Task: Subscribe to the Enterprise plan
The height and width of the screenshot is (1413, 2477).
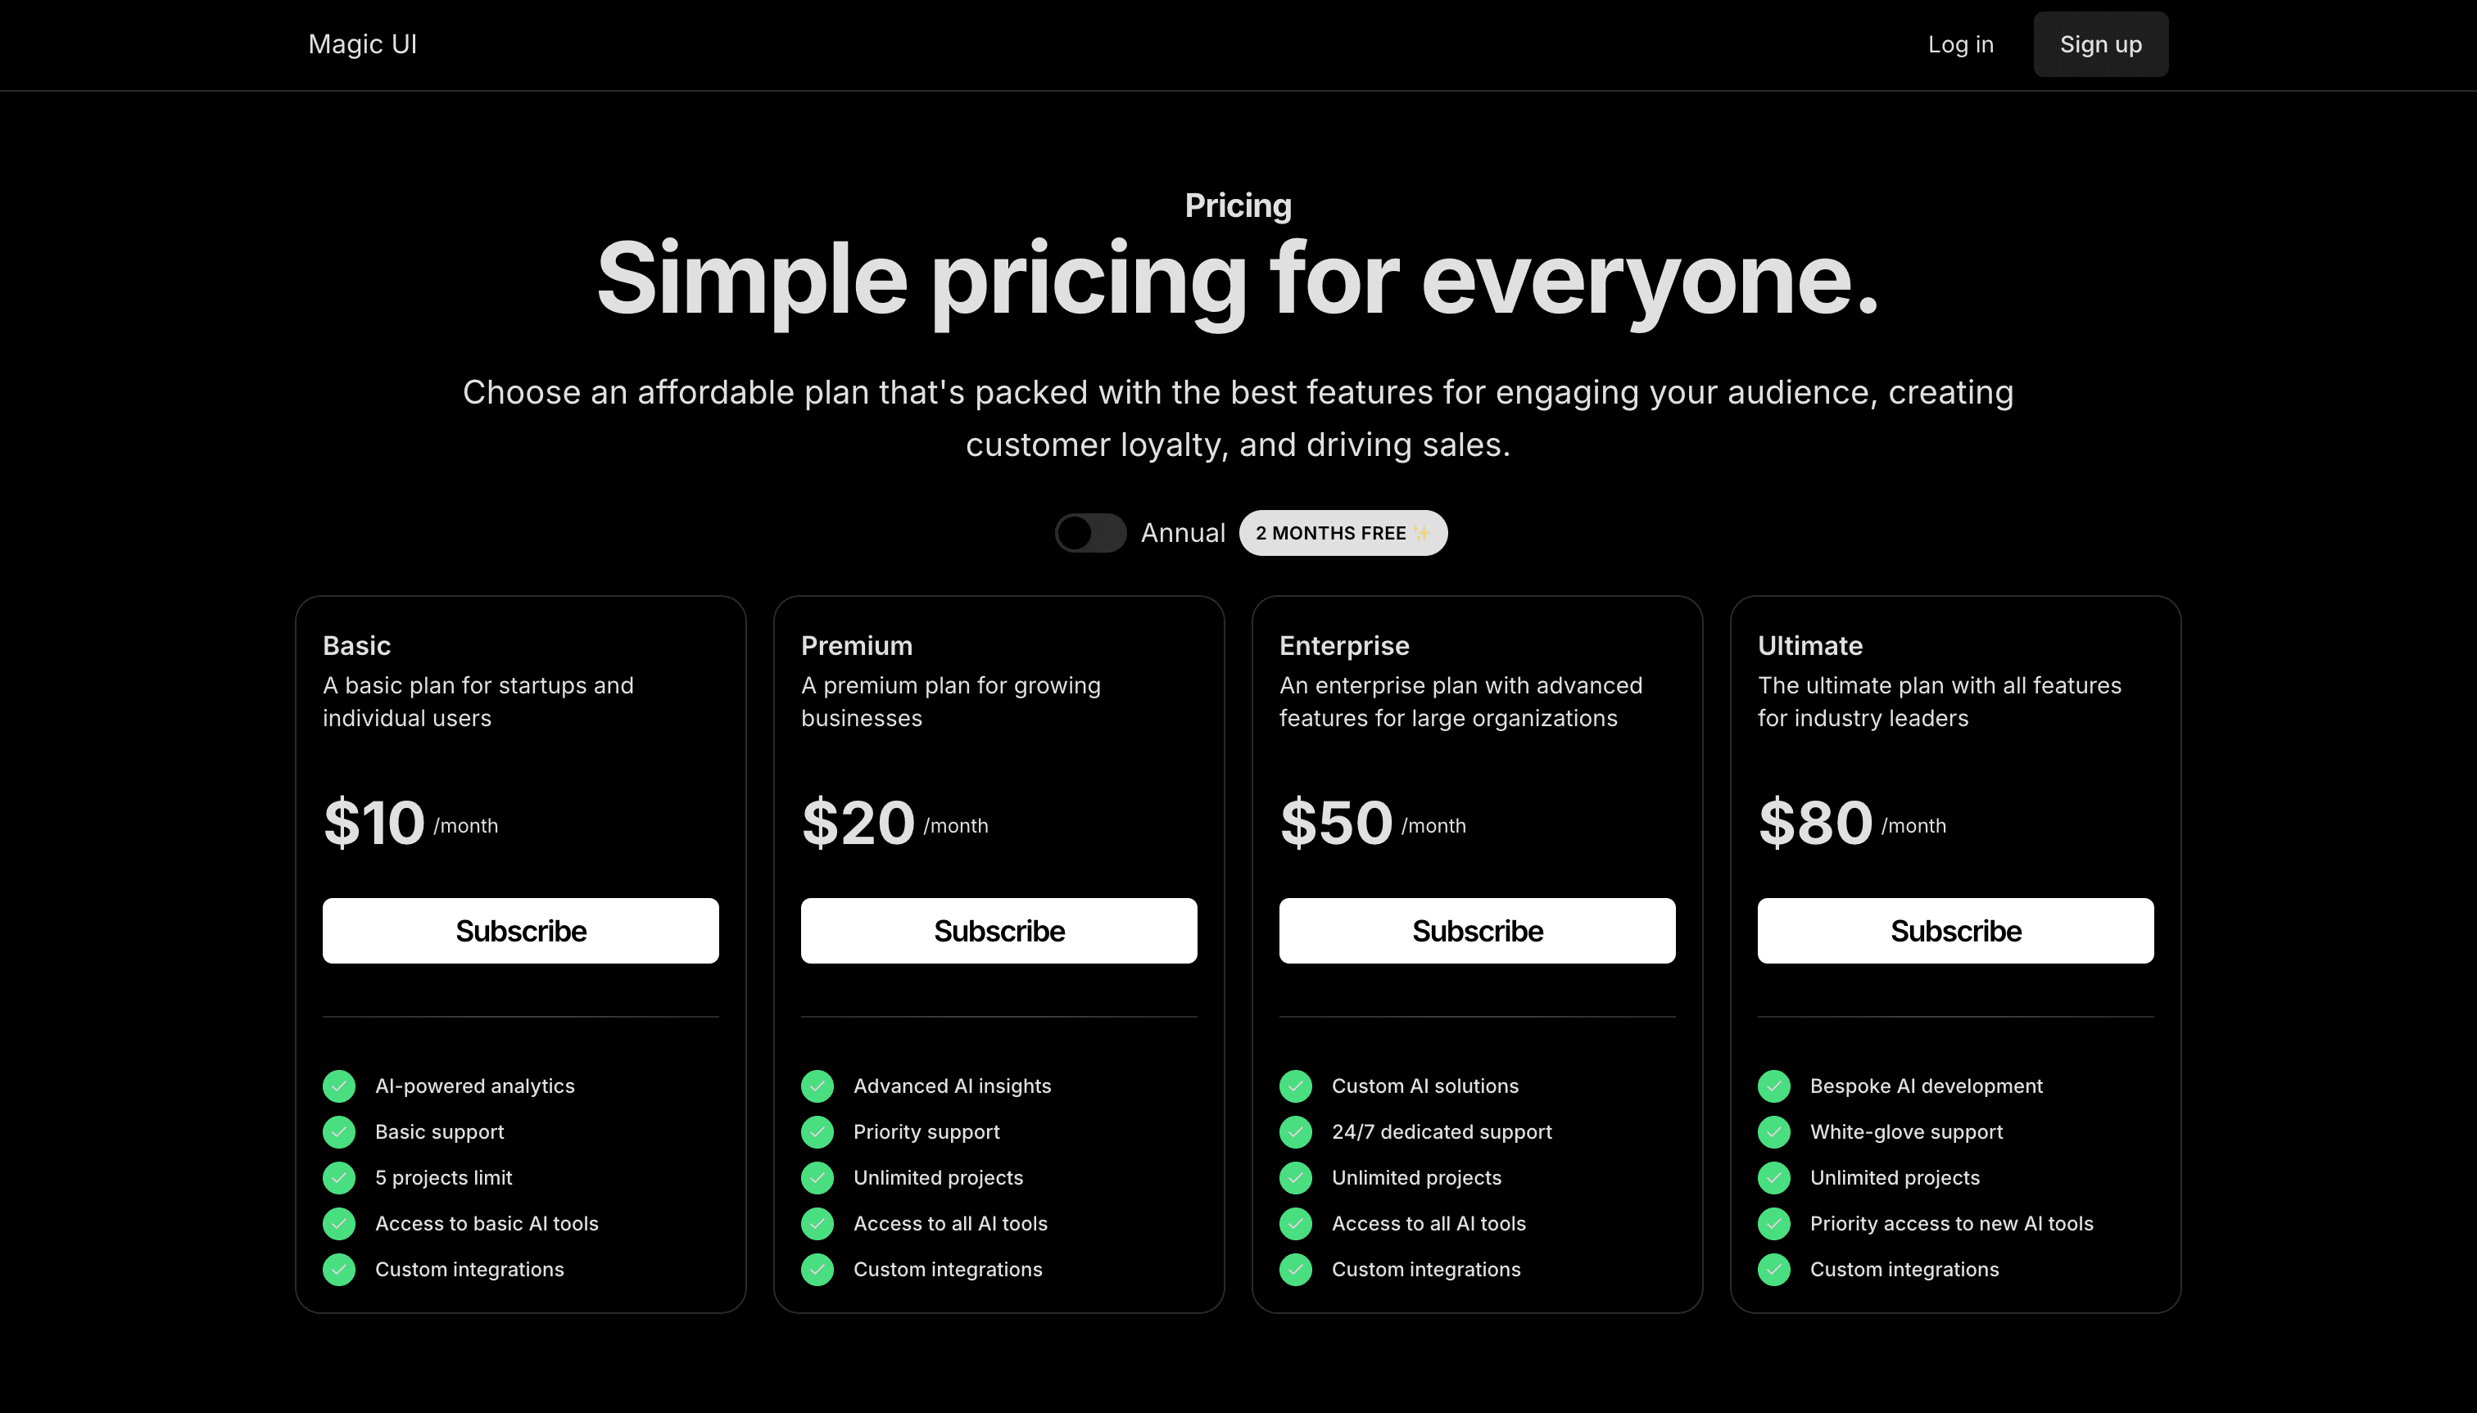Action: [x=1477, y=930]
